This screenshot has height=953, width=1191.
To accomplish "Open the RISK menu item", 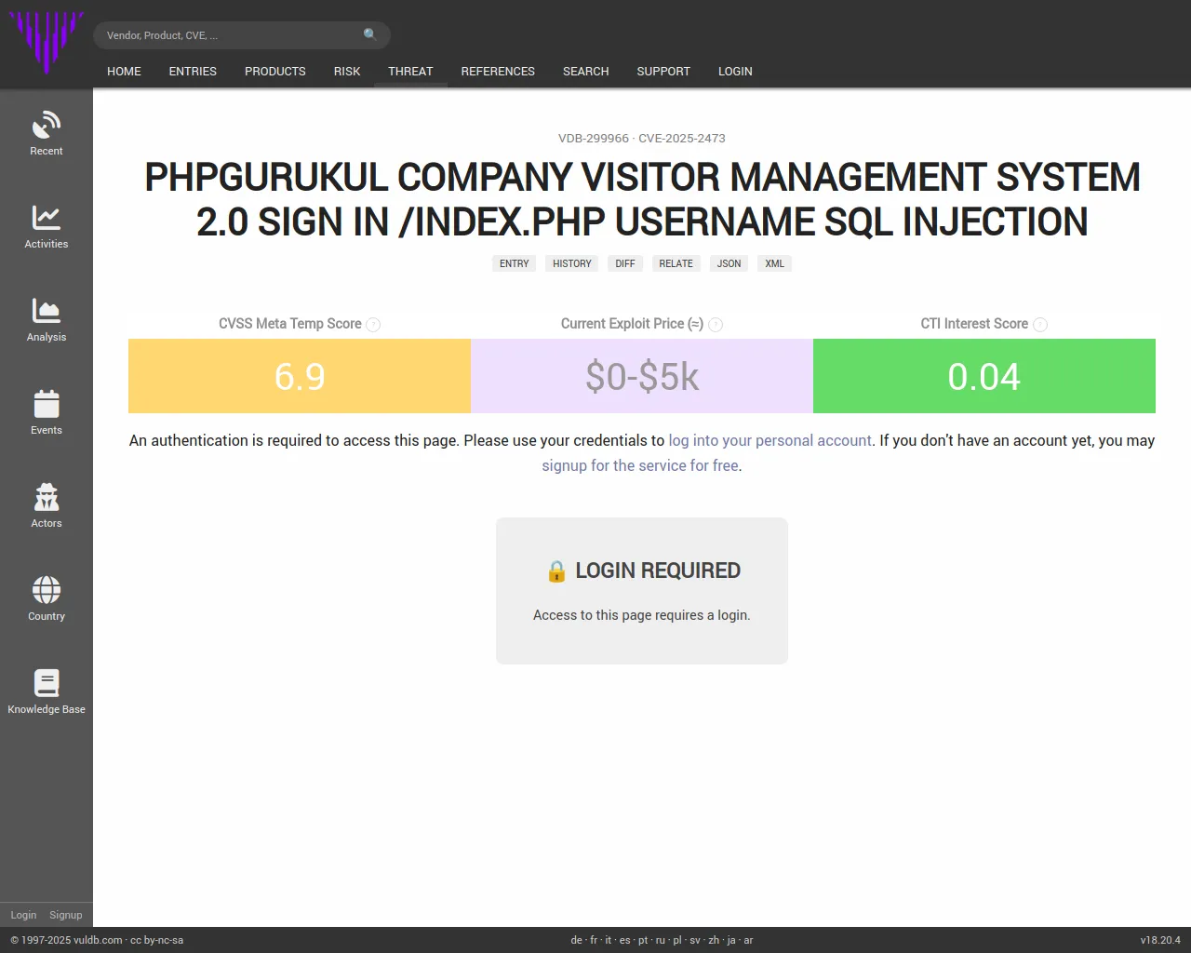I will 347,72.
